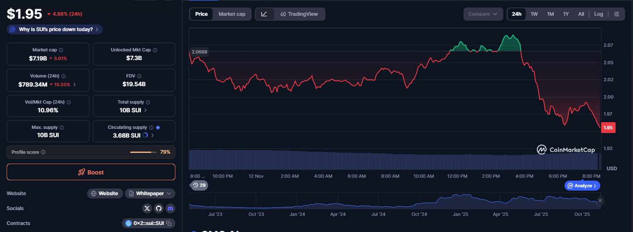Click the Unlocked Mkt Cap info icon
This screenshot has width=633, height=232.
(x=155, y=50)
